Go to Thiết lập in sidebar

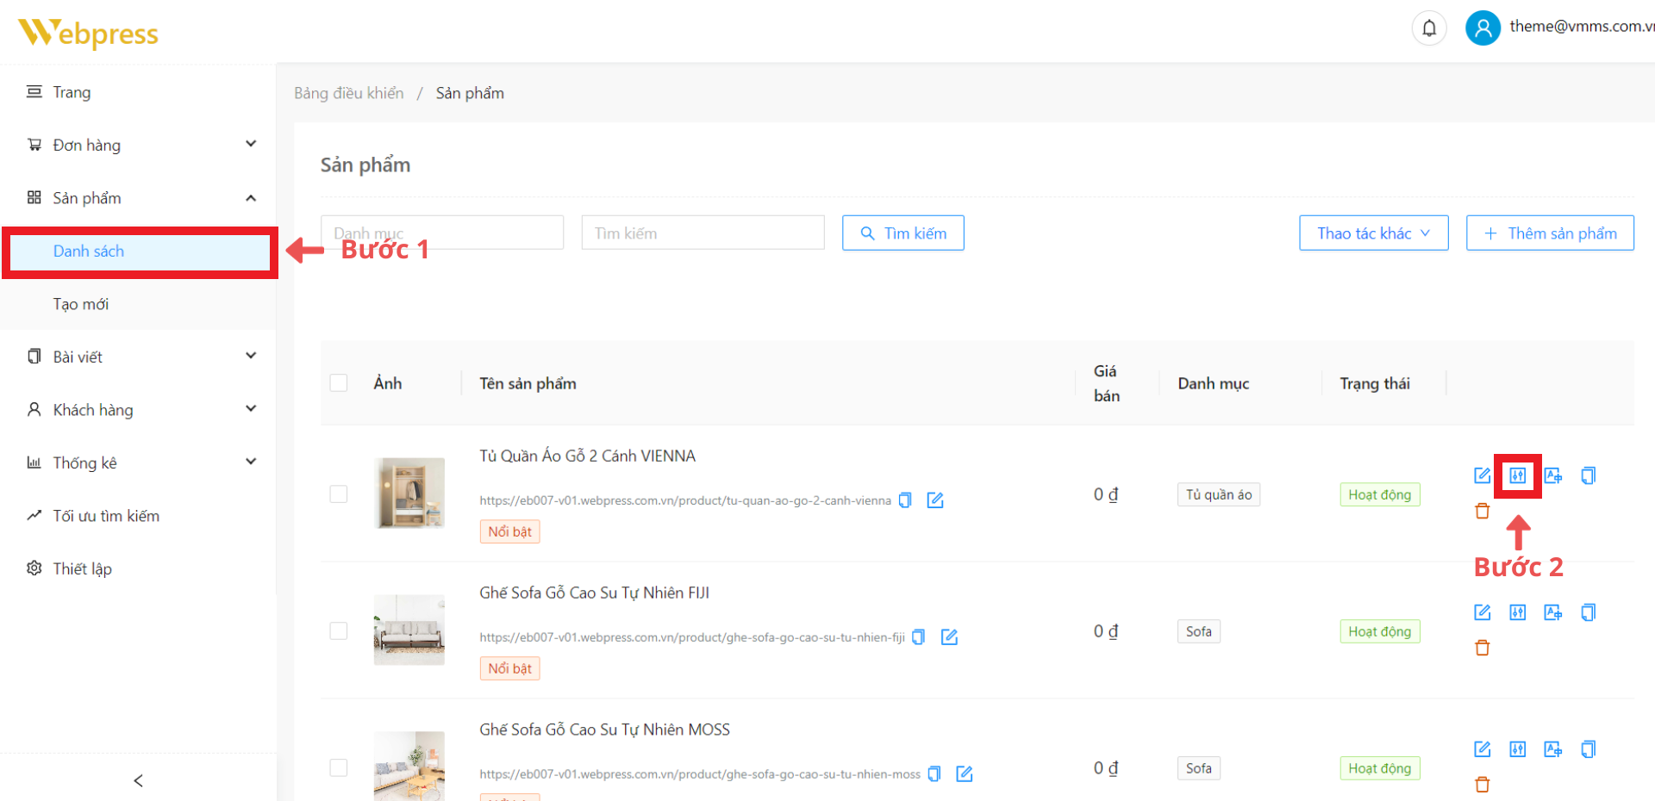(82, 568)
